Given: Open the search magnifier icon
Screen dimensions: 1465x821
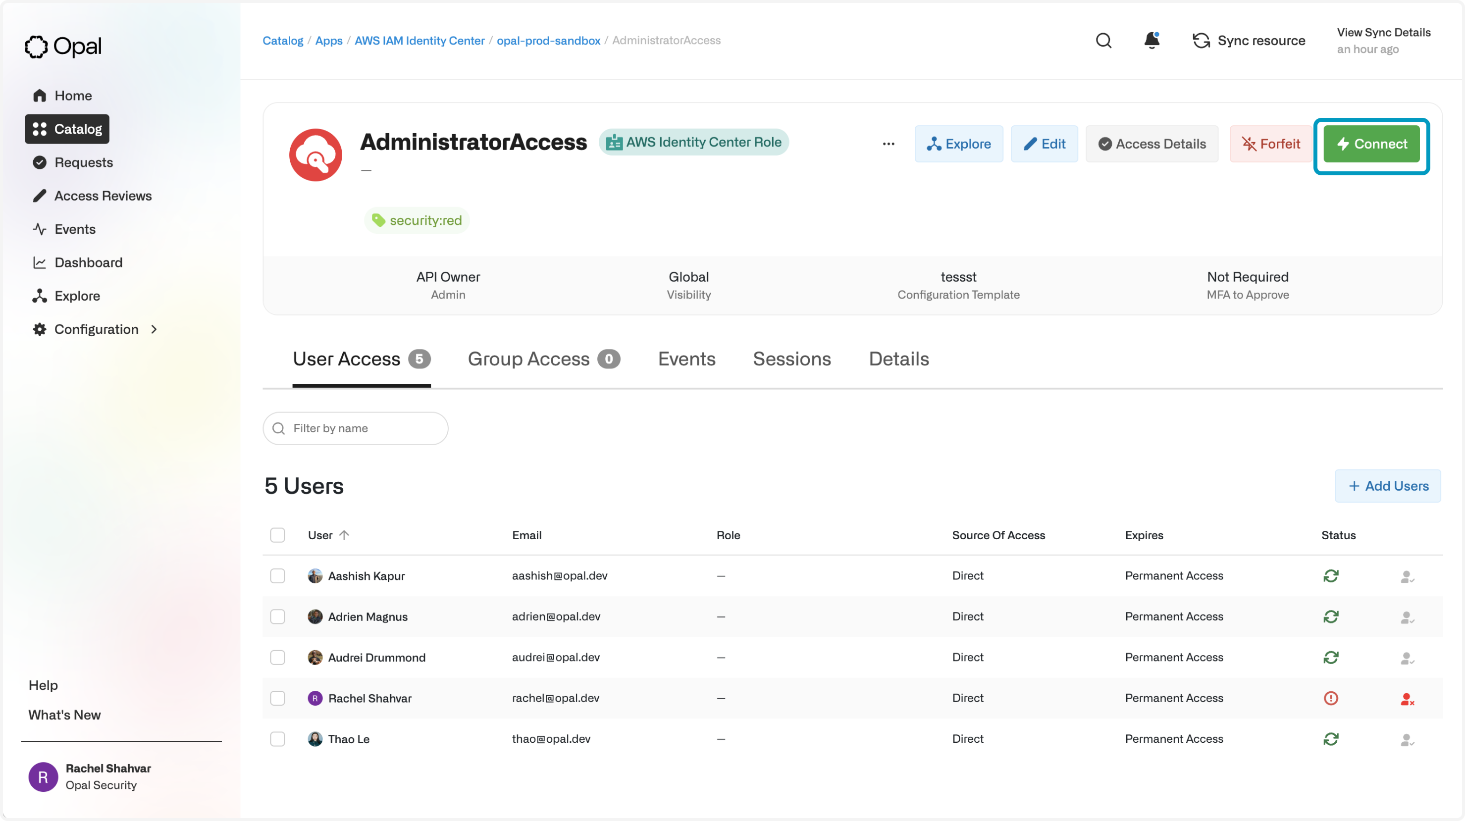Looking at the screenshot, I should (x=1103, y=41).
